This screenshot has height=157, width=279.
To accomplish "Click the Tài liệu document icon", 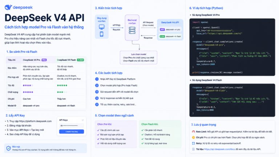I will [x=193, y=149].
